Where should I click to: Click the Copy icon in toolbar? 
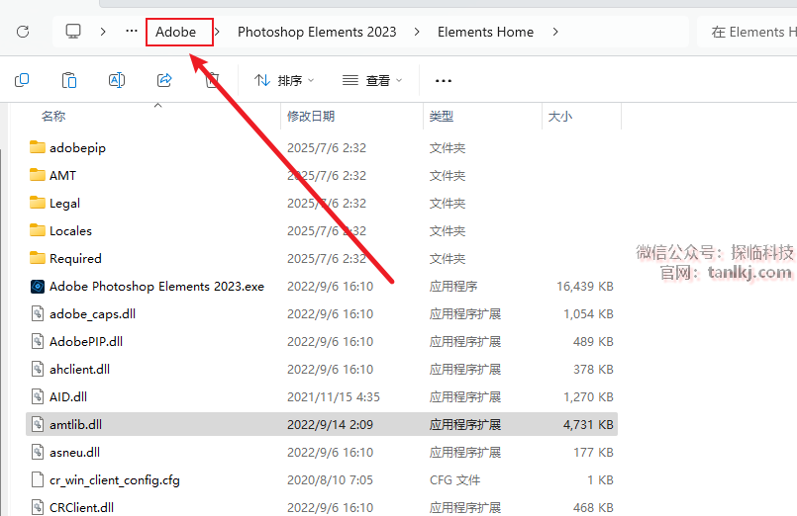pyautogui.click(x=22, y=80)
